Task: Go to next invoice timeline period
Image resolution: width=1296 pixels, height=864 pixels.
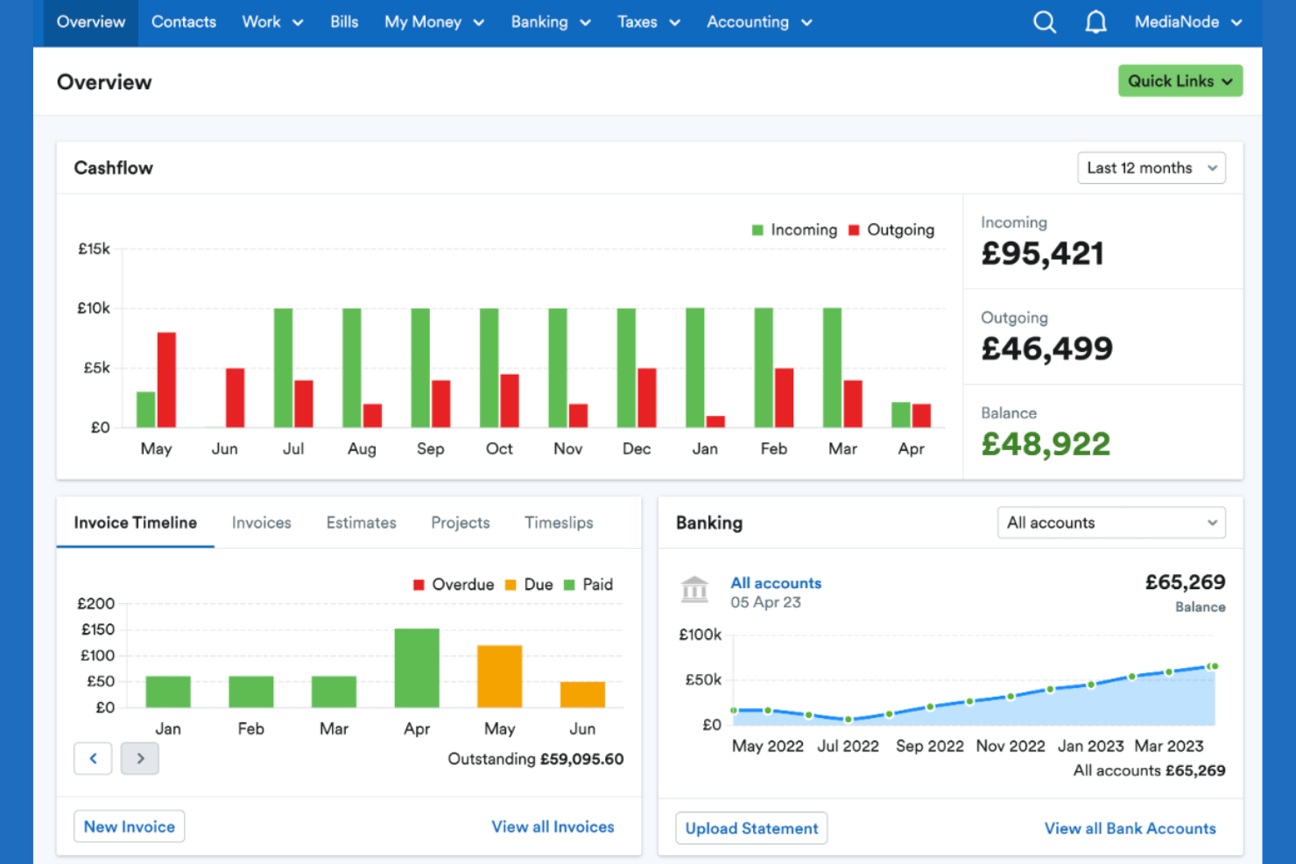Action: coord(140,758)
